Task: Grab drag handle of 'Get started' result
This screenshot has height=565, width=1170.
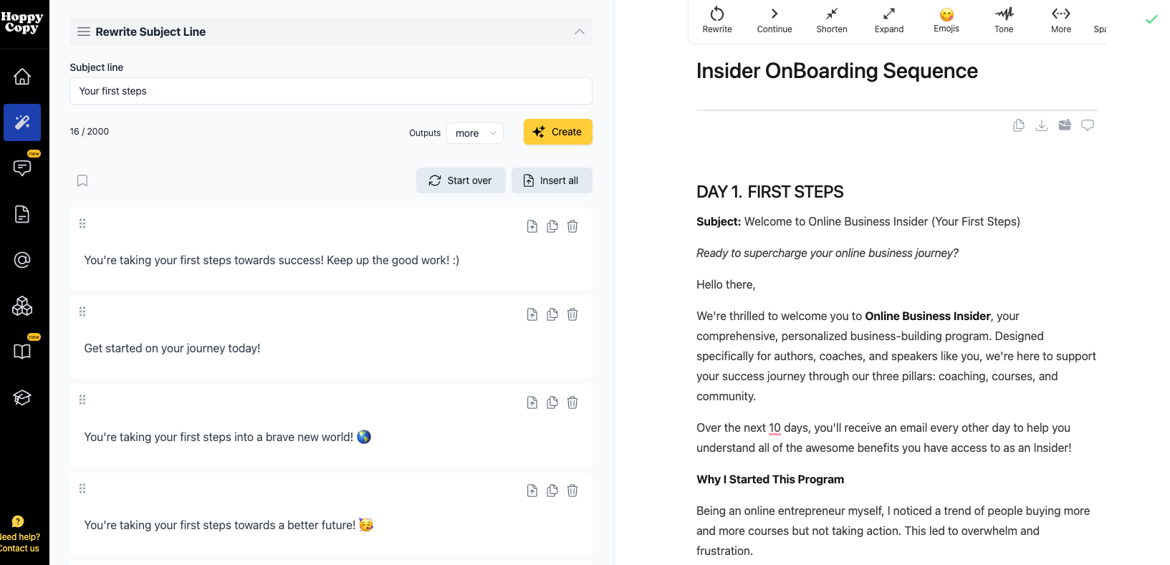Action: pyautogui.click(x=82, y=312)
